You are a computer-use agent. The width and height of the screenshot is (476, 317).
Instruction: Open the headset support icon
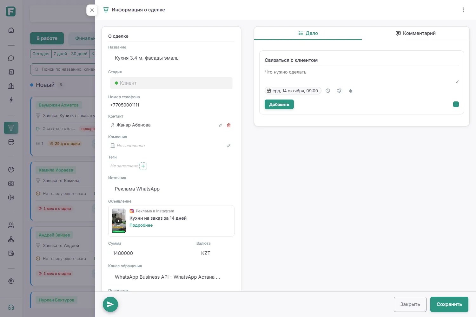(11, 307)
